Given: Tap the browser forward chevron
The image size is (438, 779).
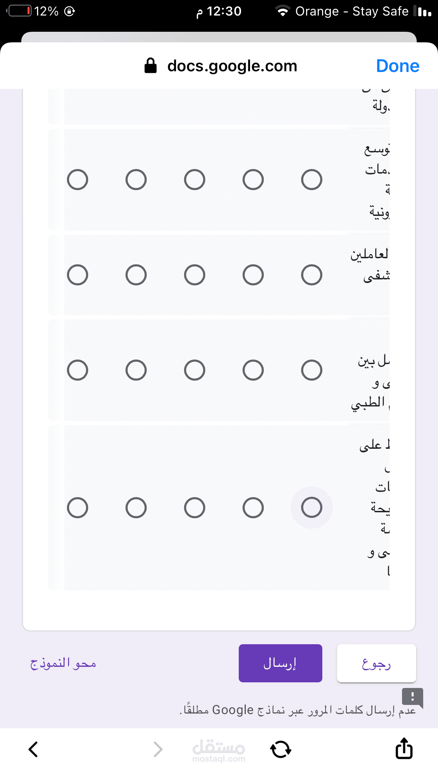Looking at the screenshot, I should coord(158,749).
